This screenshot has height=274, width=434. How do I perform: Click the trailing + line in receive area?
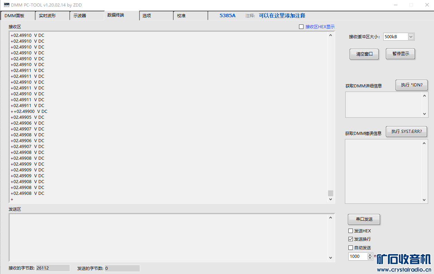click(x=12, y=199)
